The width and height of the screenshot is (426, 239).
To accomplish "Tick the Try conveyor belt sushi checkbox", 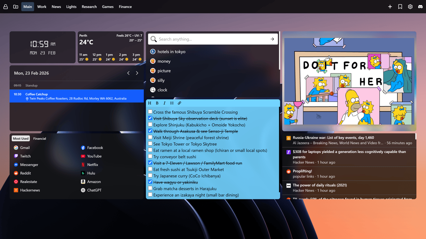I will point(150,156).
